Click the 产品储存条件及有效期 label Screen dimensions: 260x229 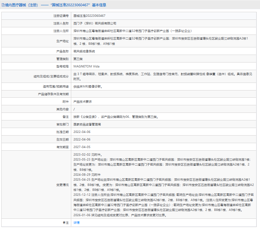[53, 94]
